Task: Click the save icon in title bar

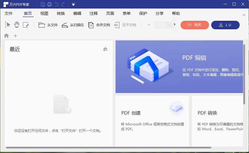Action: tap(43, 5)
